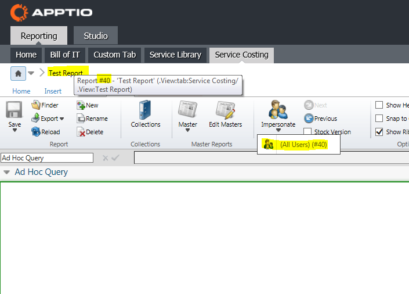Click the Test Report breadcrumb

tap(66, 73)
